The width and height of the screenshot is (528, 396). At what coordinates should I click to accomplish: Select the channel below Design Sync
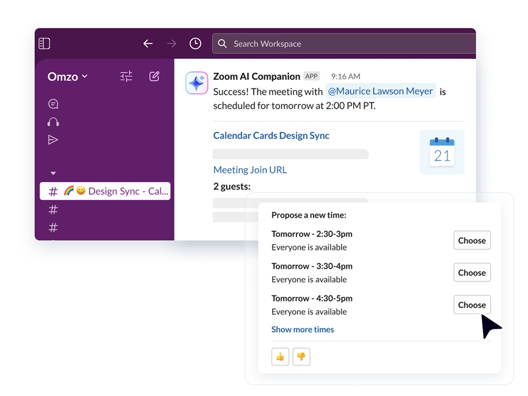[x=53, y=210]
